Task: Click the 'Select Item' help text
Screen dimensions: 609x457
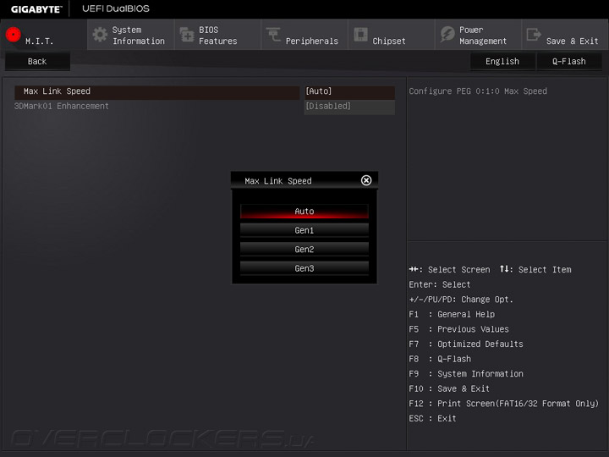Action: (x=545, y=270)
